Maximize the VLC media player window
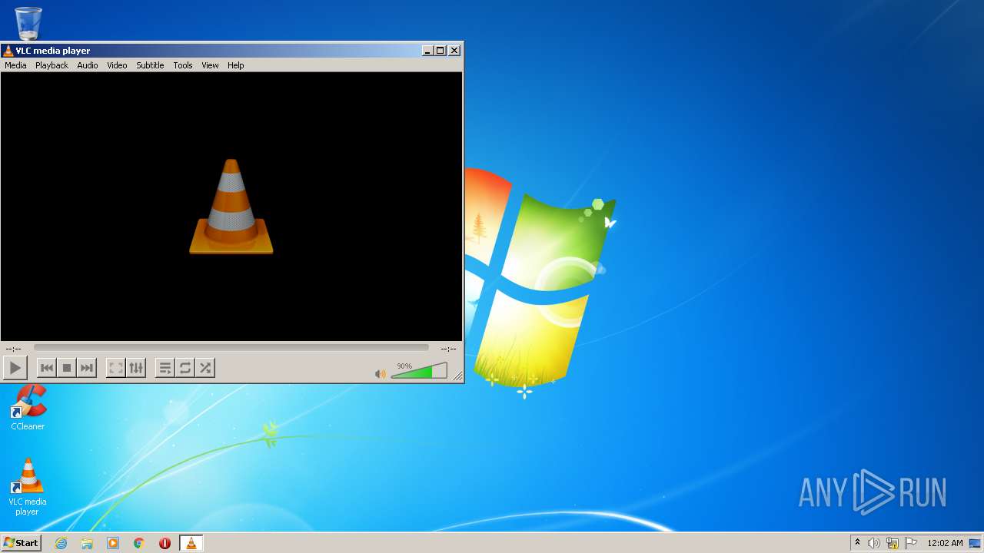Image resolution: width=984 pixels, height=553 pixels. click(x=440, y=51)
